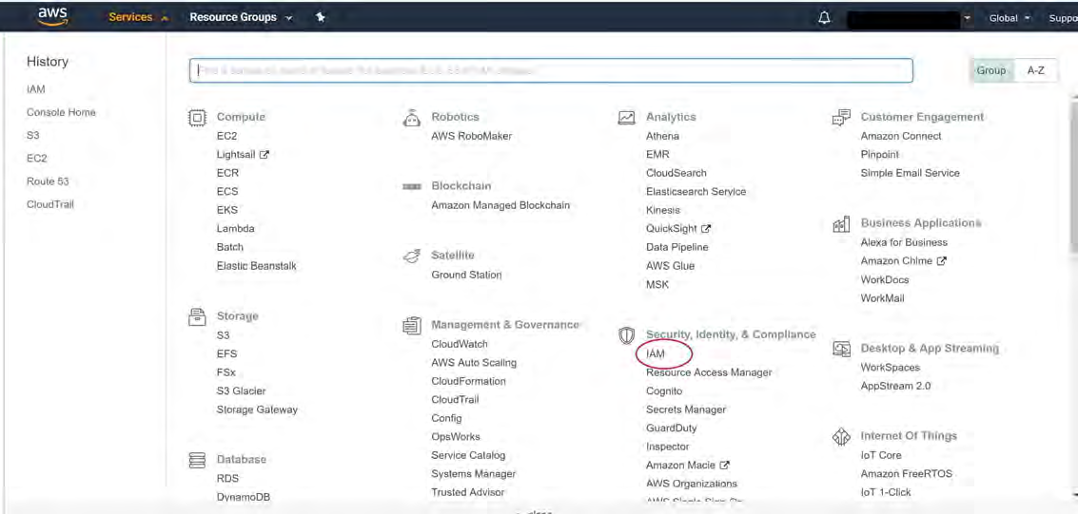The height and width of the screenshot is (514, 1078).
Task: Open AppStream 2.0 service
Action: 896,387
